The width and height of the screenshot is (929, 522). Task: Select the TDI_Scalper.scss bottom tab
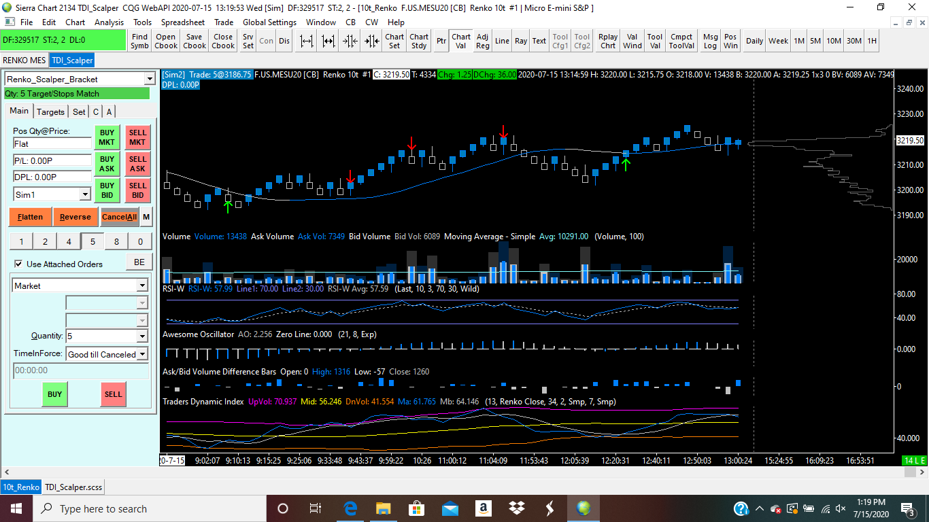73,487
